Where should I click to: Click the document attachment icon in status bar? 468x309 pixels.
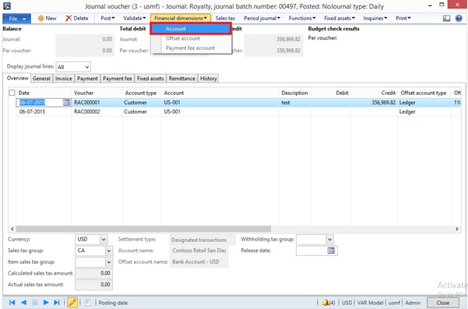tap(88, 303)
